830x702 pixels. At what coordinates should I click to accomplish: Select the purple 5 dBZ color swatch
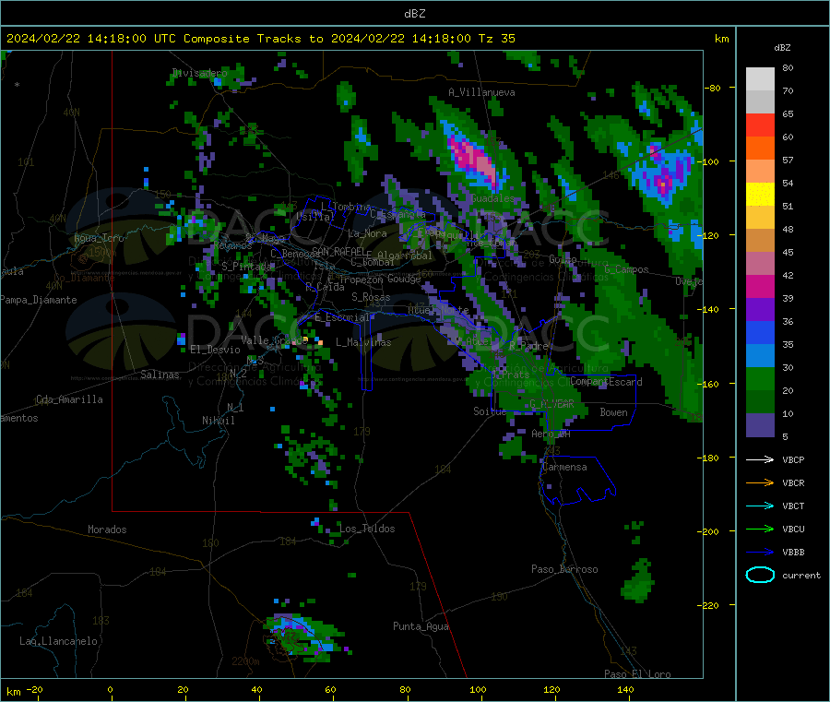pyautogui.click(x=760, y=425)
